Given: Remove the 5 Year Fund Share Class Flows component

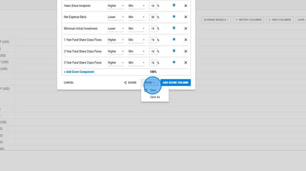Looking at the screenshot, I should pos(185,63).
